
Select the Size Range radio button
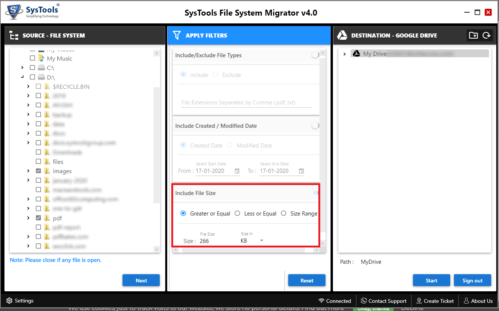point(284,213)
